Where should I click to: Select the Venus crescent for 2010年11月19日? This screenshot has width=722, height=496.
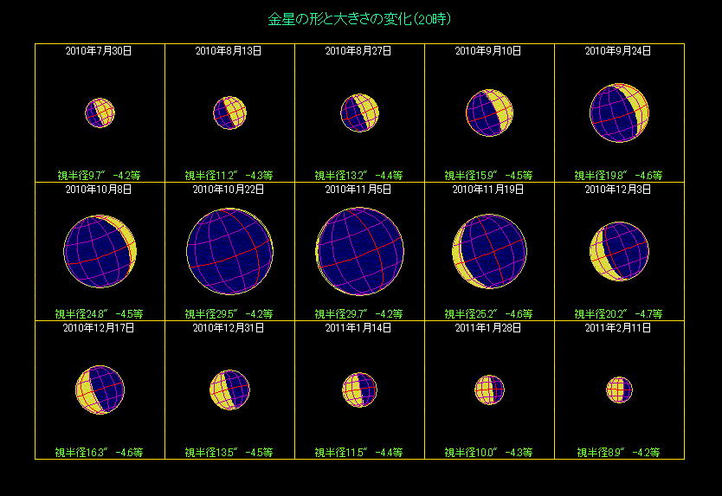[489, 251]
